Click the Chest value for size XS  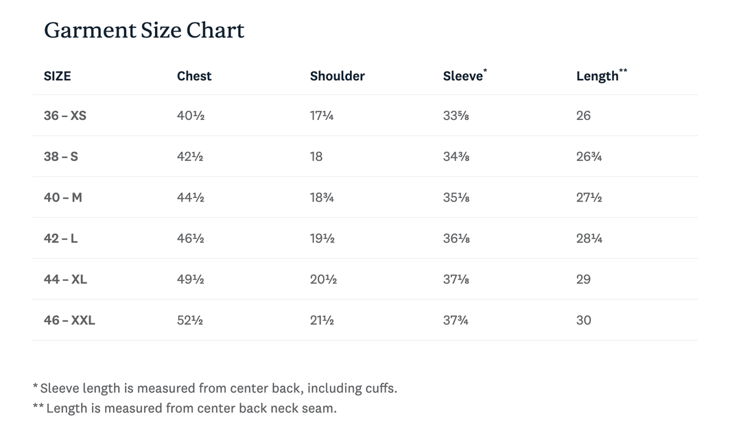pyautogui.click(x=191, y=116)
